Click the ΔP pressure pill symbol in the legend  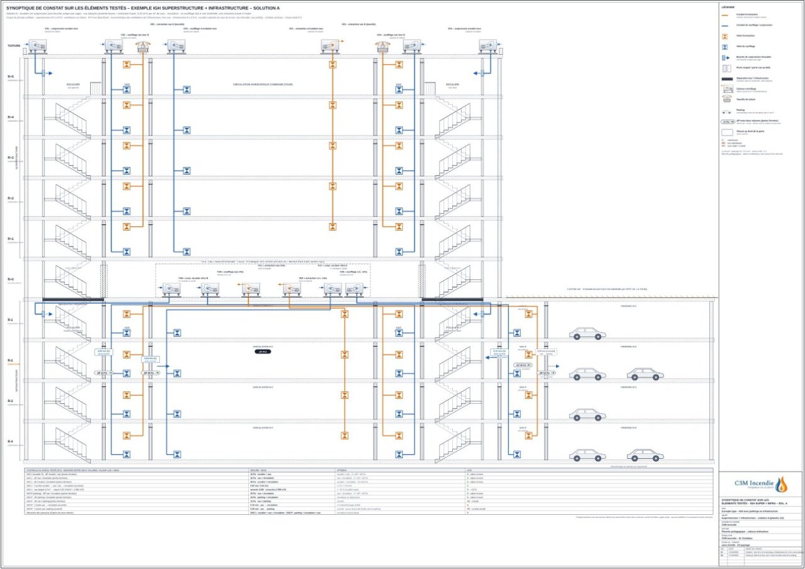coord(727,120)
